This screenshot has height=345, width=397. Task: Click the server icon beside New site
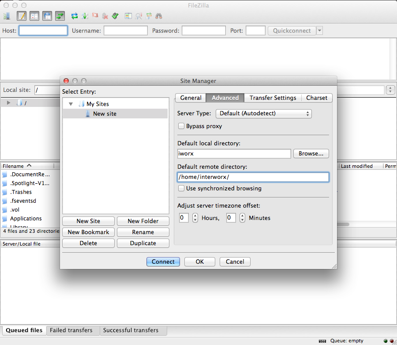(x=88, y=114)
